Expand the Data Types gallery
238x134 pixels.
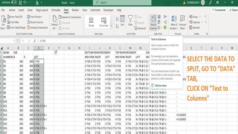pos(111,26)
